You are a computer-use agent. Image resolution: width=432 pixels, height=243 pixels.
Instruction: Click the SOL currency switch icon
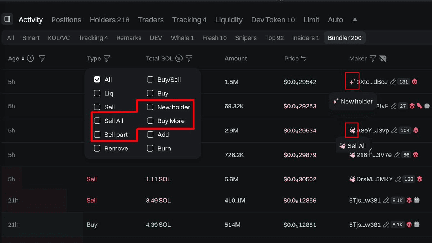click(179, 58)
